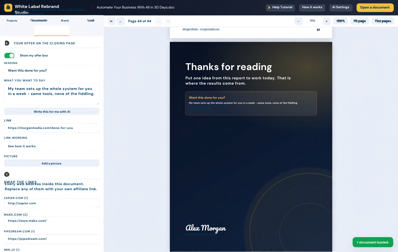Click the Alex Morgan signature on page

[x=206, y=228]
